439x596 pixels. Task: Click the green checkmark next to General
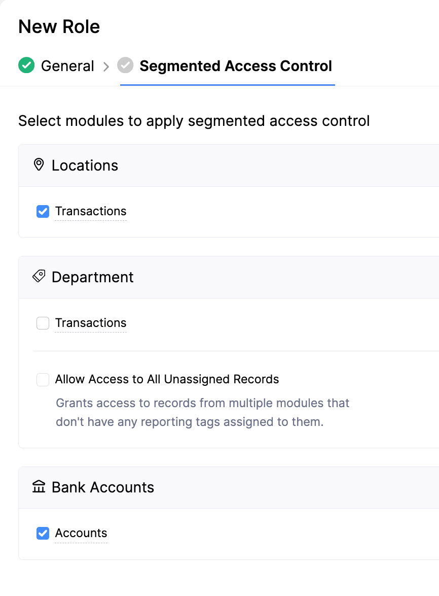(x=26, y=65)
